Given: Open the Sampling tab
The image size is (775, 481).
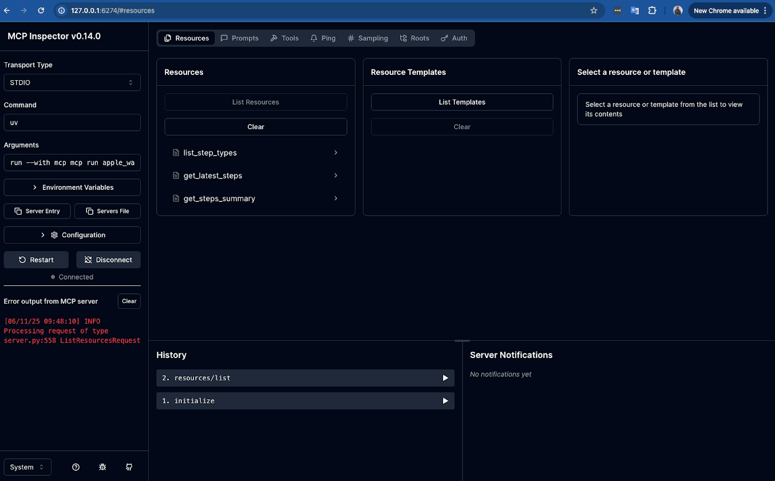Looking at the screenshot, I should 367,38.
